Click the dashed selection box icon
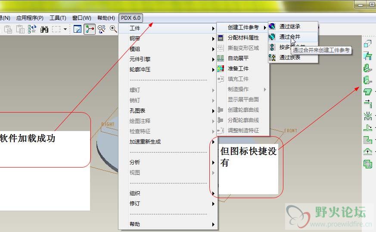Viewport: 376px width, 232px height. point(56,29)
